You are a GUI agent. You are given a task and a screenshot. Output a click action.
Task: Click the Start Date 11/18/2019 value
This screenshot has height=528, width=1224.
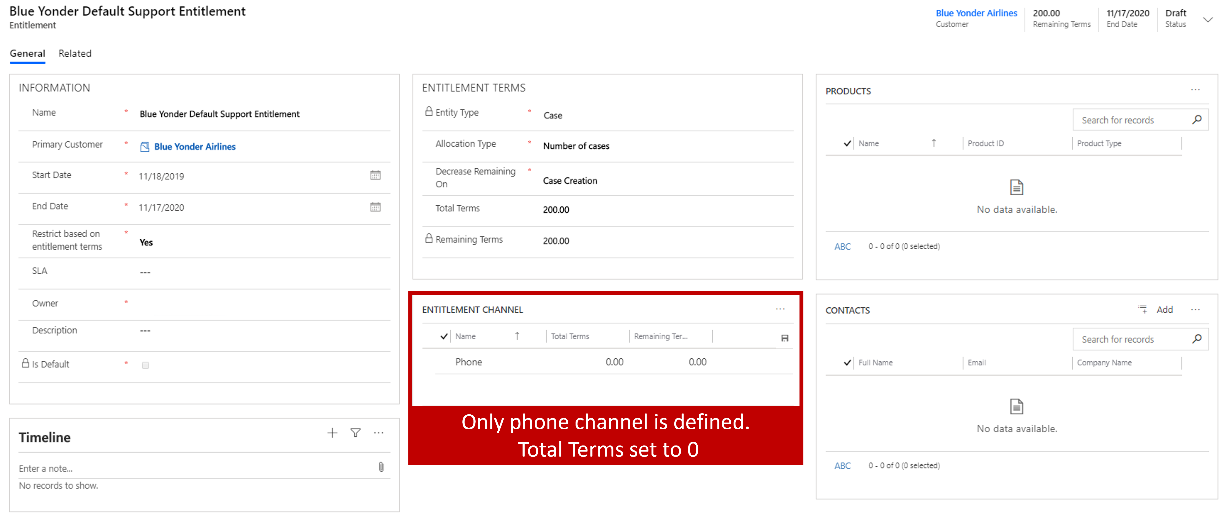(x=161, y=176)
